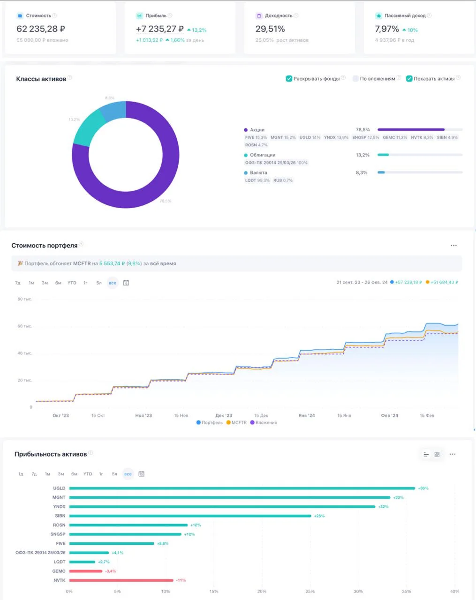The width and height of the screenshot is (476, 600).
Task: Switch to grid tile view icon
Action: (x=437, y=454)
